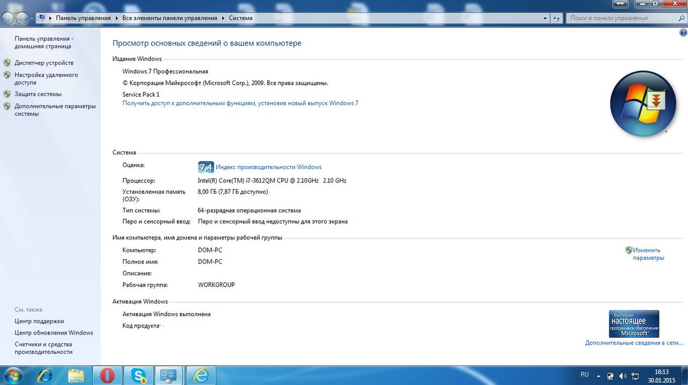Click the 'All Control Panel Items' breadcrumb
The height and width of the screenshot is (385, 688).
click(x=170, y=18)
